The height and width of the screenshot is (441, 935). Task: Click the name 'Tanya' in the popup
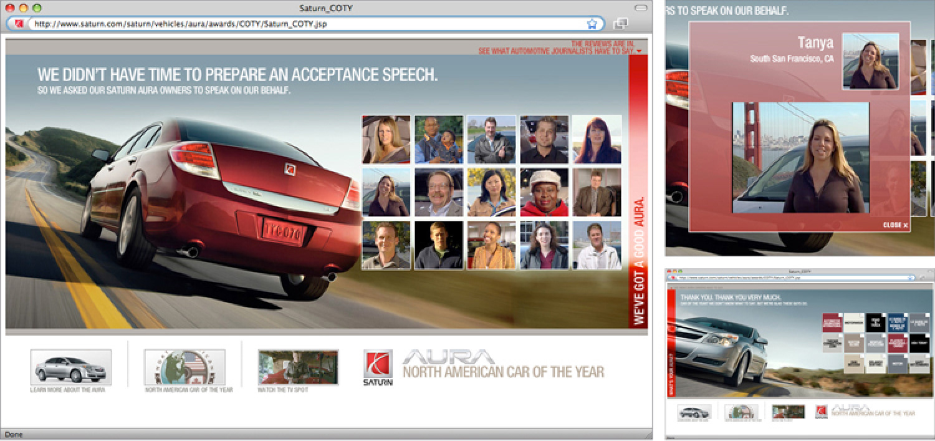coord(815,42)
